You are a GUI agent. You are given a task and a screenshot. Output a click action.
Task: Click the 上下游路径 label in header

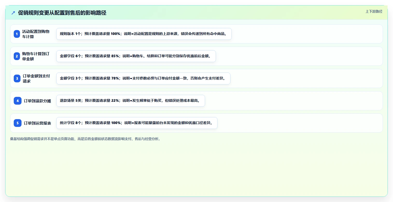[x=374, y=11]
